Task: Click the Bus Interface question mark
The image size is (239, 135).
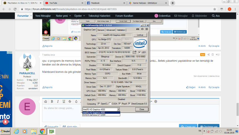Action: 146,61
